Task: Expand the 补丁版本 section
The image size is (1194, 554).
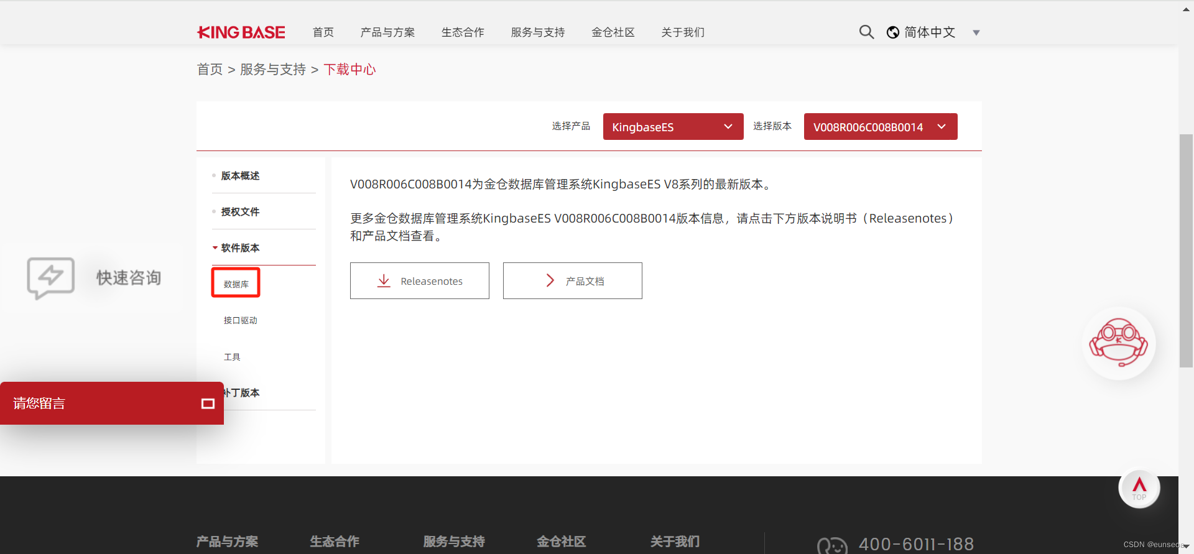Action: point(243,393)
